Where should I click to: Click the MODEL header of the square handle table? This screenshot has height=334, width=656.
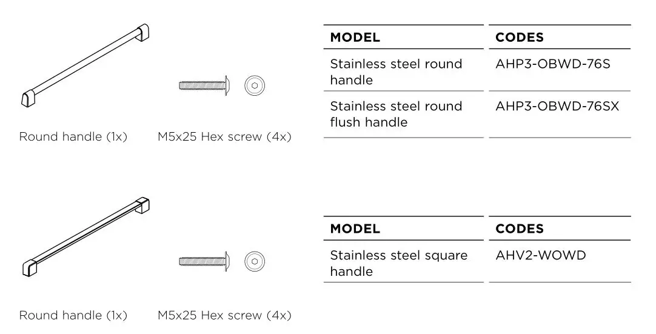pyautogui.click(x=355, y=229)
